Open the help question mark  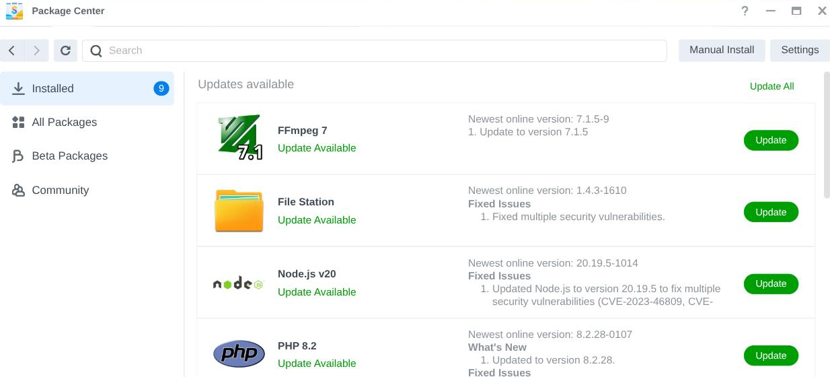tap(745, 11)
